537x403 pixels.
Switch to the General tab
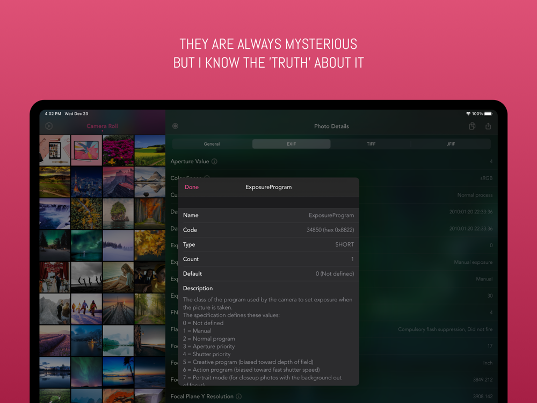click(212, 144)
